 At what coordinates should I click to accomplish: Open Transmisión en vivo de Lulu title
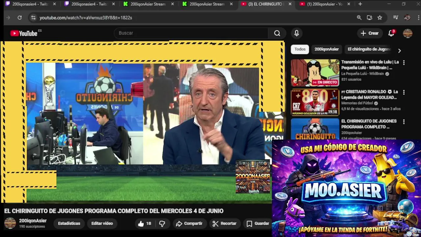[x=370, y=65]
